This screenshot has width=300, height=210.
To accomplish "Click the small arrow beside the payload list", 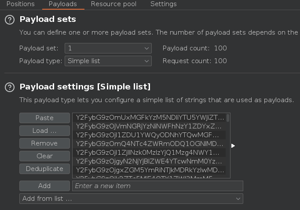I will point(233,146).
